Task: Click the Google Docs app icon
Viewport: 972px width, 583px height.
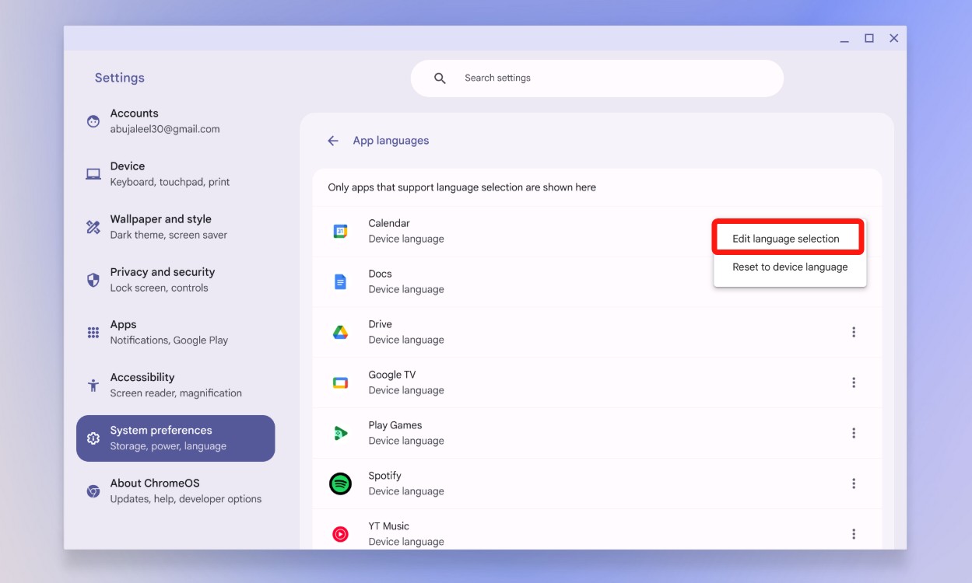Action: tap(340, 281)
